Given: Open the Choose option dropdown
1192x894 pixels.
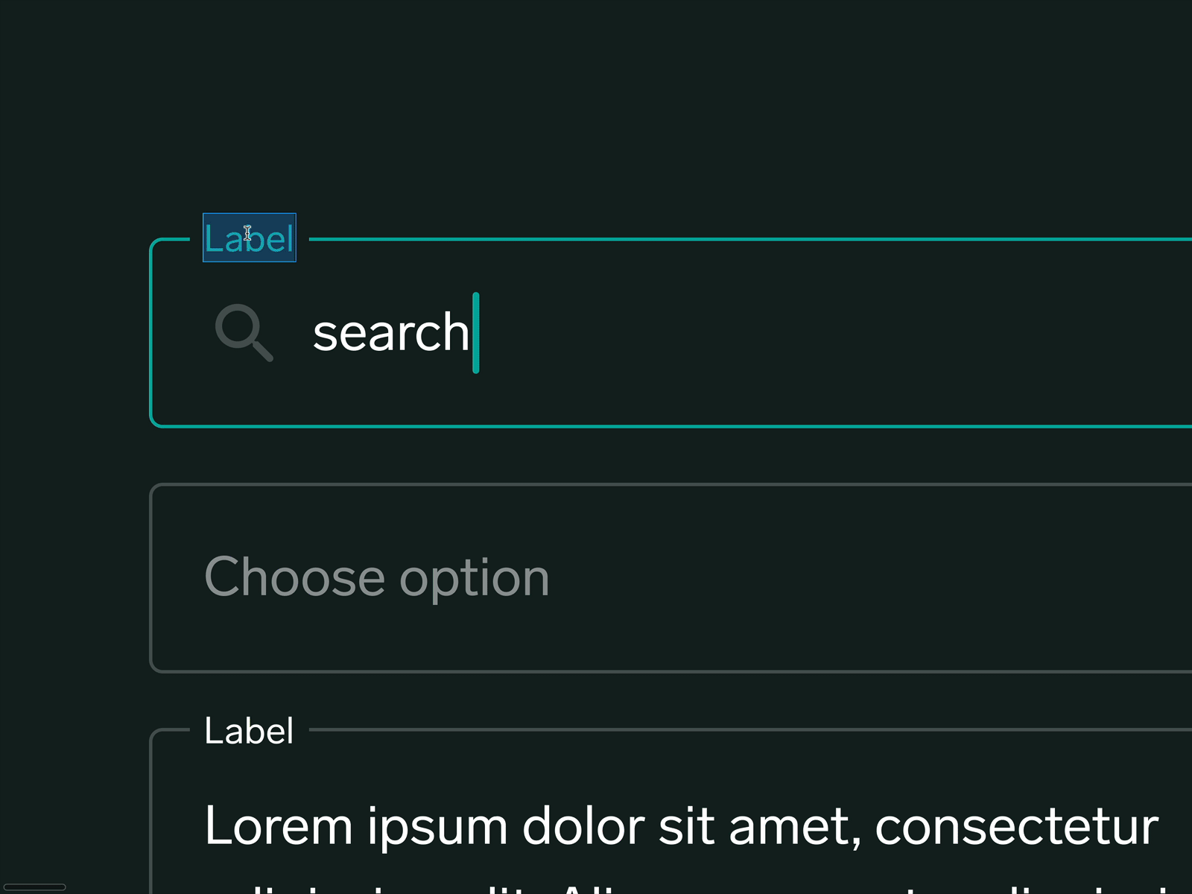Looking at the screenshot, I should click(670, 578).
